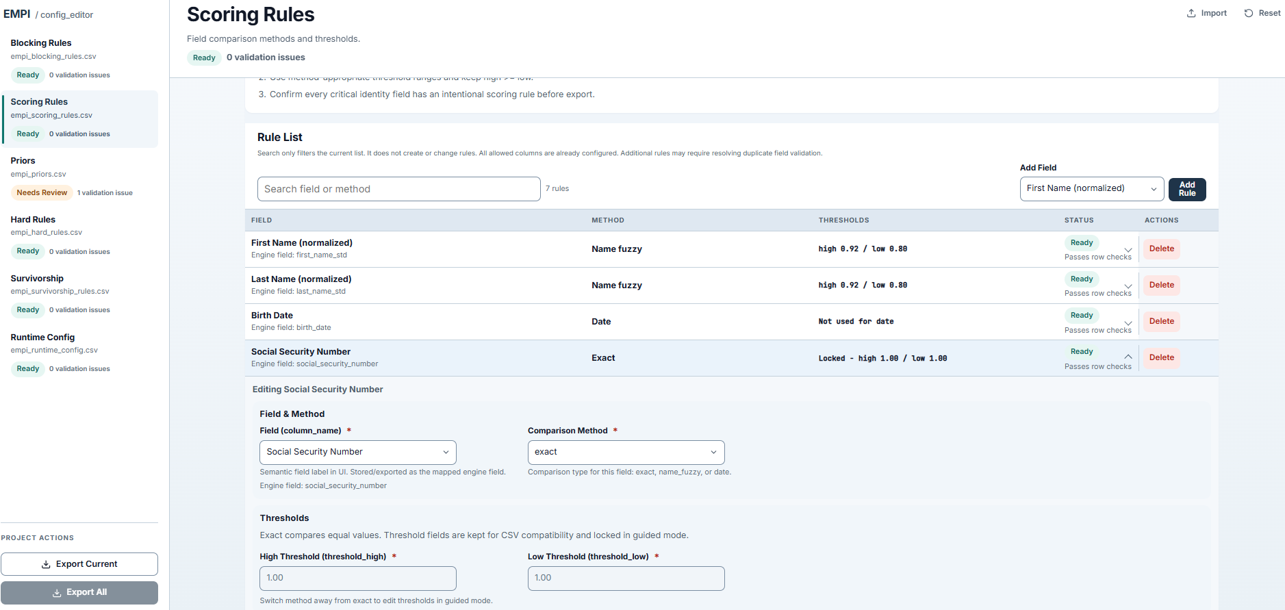Click the Import button
The width and height of the screenshot is (1285, 610).
click(1206, 13)
